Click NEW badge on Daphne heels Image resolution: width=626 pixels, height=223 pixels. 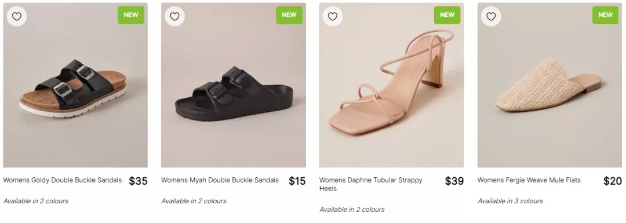coord(447,15)
